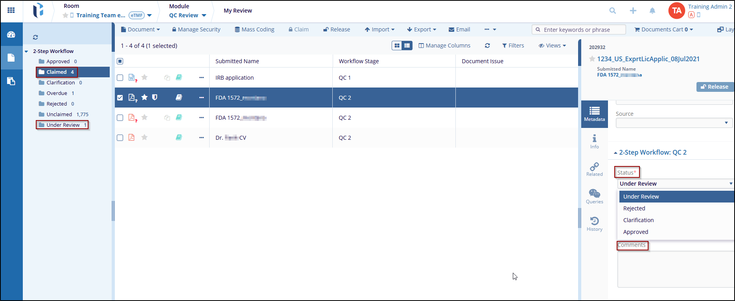Open the app launcher grid icon
This screenshot has width=735, height=301.
(11, 10)
